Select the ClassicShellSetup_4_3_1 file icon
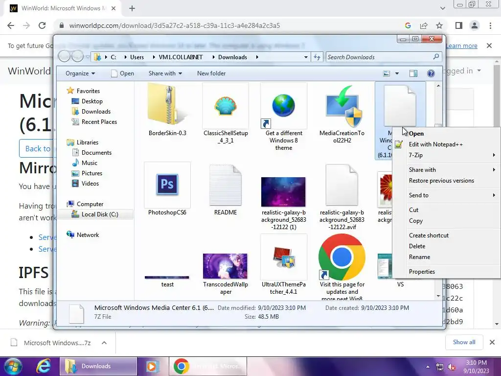Image resolution: width=501 pixels, height=376 pixels. click(226, 106)
